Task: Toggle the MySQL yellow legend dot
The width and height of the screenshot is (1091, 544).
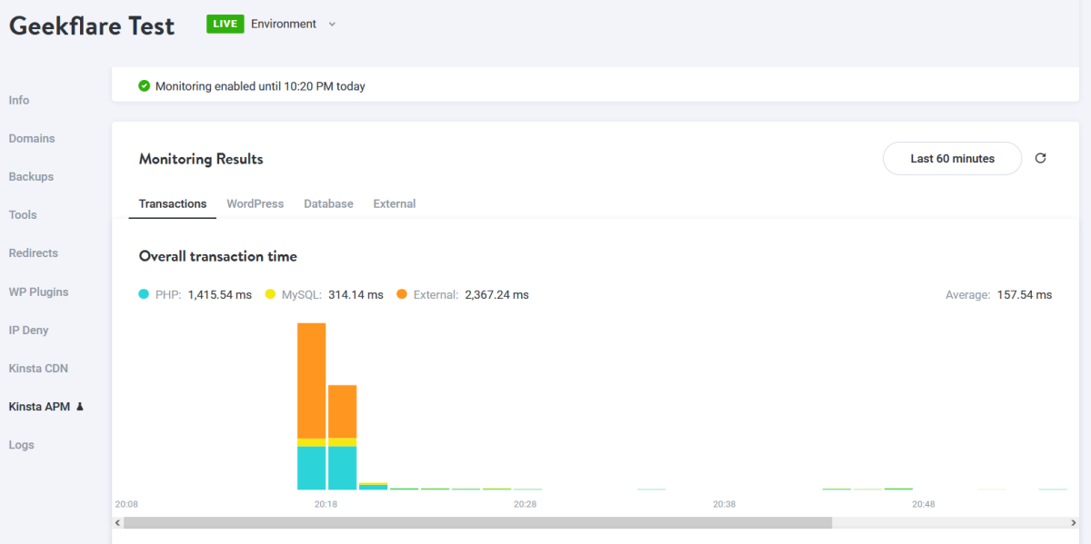Action: (270, 294)
